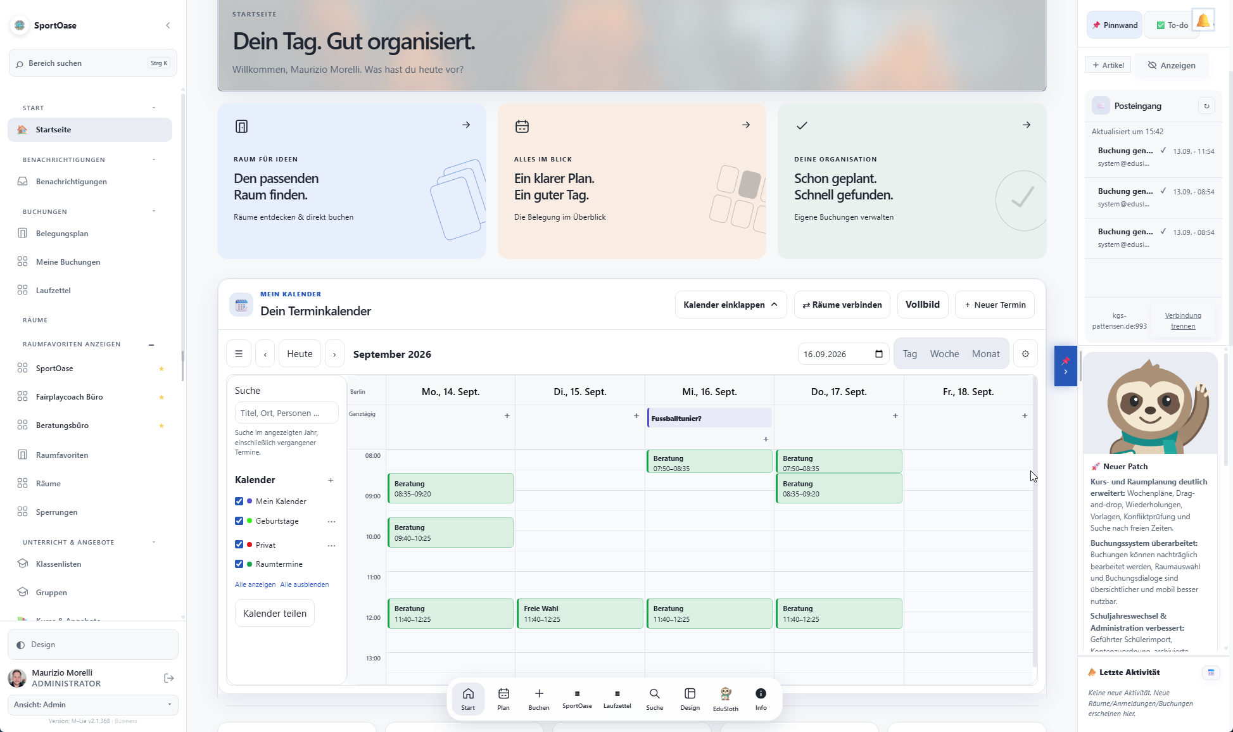
Task: Go to previous week arrow
Action: (x=265, y=354)
